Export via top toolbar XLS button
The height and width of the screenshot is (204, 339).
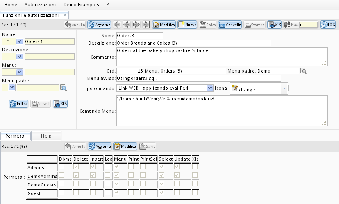274,25
